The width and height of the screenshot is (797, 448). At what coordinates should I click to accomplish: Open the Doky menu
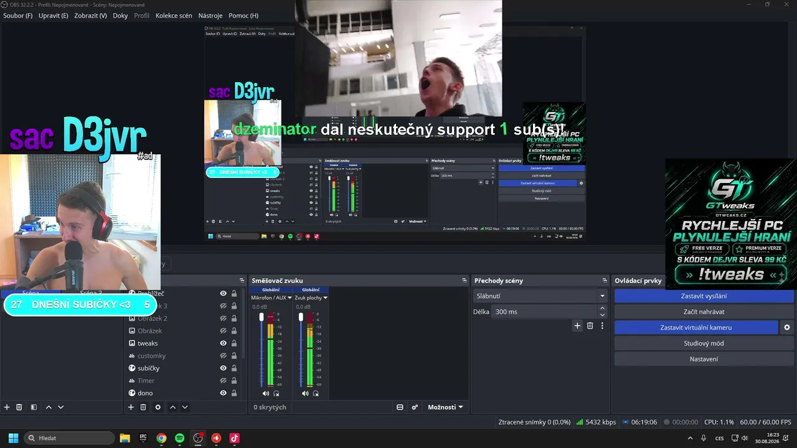(x=120, y=16)
